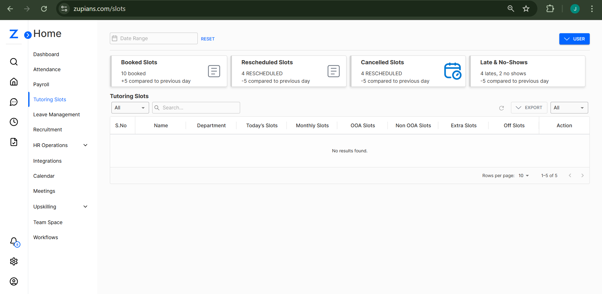
Task: Click the clock icon in left rail
Action: 14,122
